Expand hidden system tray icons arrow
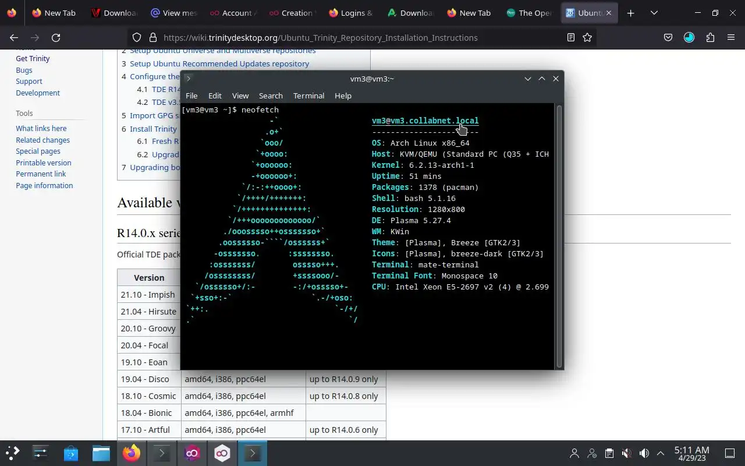745x466 pixels. (x=661, y=453)
